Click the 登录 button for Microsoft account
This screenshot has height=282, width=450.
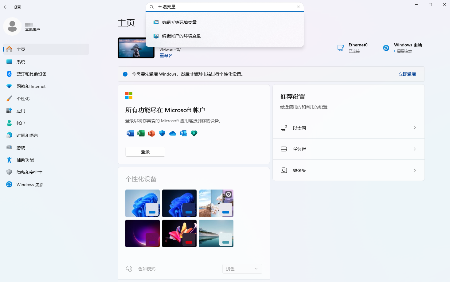click(x=145, y=152)
